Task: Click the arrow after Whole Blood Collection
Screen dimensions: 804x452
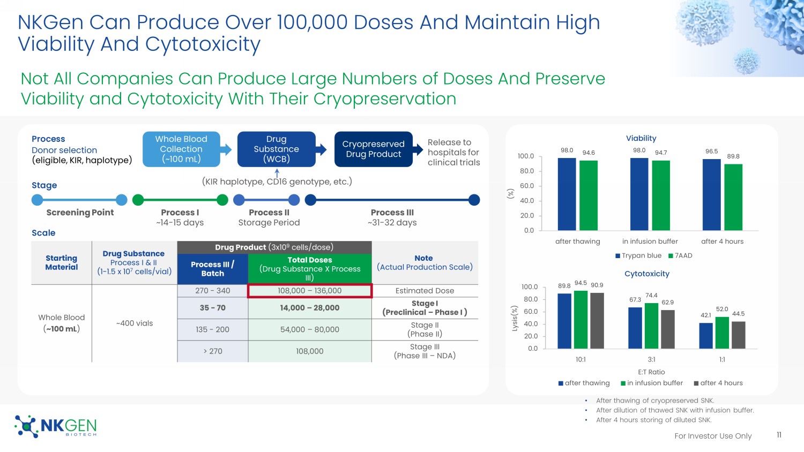Action: pyautogui.click(x=226, y=149)
